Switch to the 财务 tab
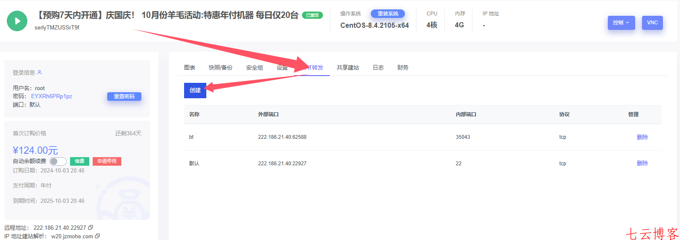This screenshot has height=240, width=680. 403,67
